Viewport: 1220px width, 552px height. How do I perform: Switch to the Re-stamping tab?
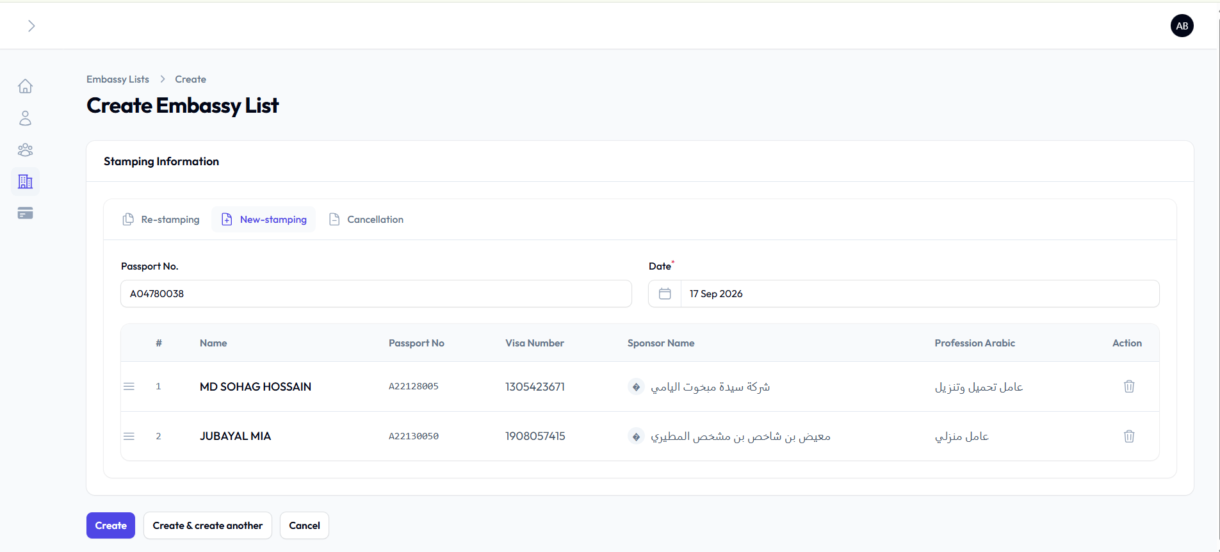point(161,220)
